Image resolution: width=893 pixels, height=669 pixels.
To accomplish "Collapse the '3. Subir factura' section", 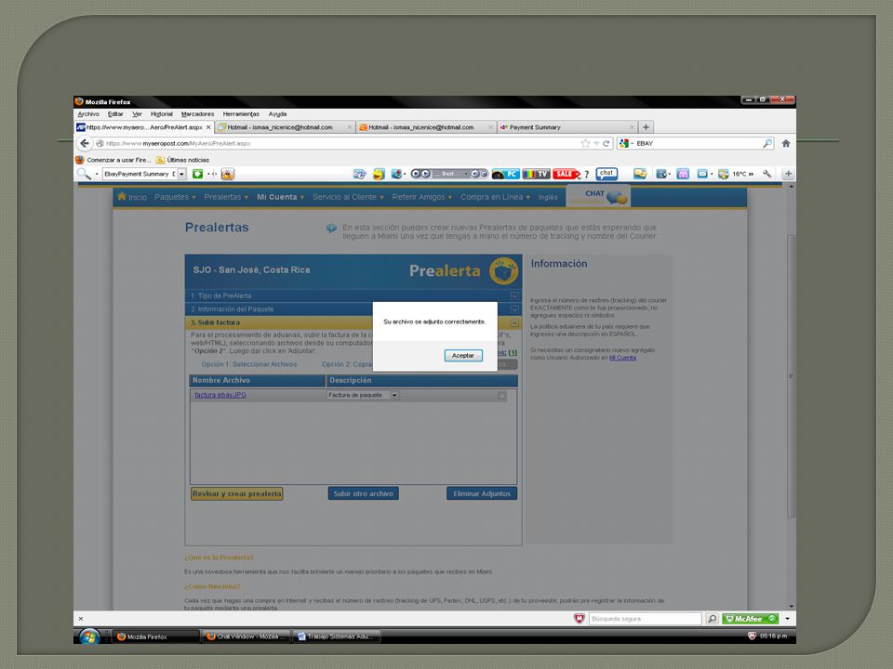I will pyautogui.click(x=514, y=322).
